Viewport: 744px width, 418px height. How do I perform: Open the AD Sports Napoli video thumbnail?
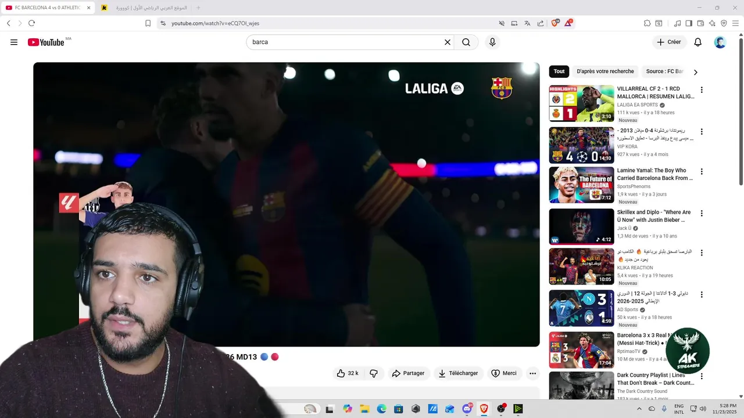click(x=581, y=308)
